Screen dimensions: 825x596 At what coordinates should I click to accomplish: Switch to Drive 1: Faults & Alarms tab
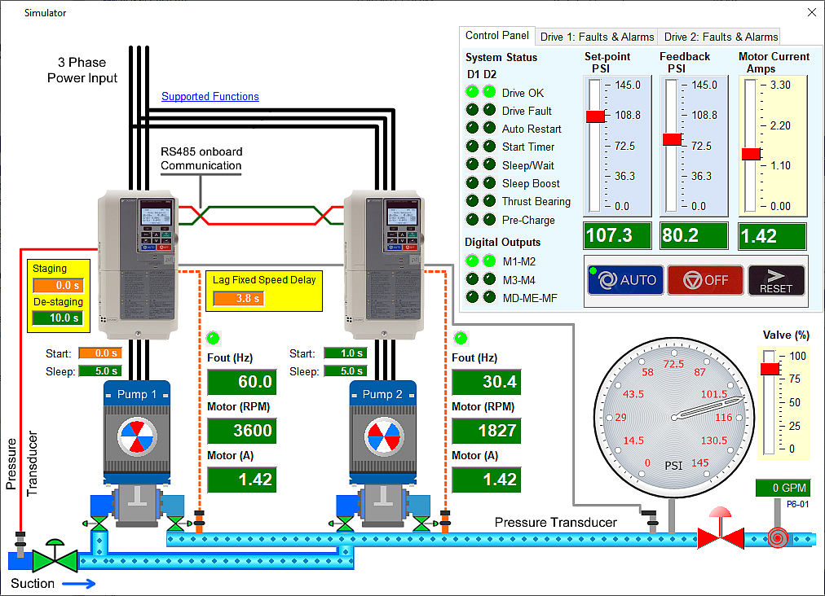(x=597, y=37)
